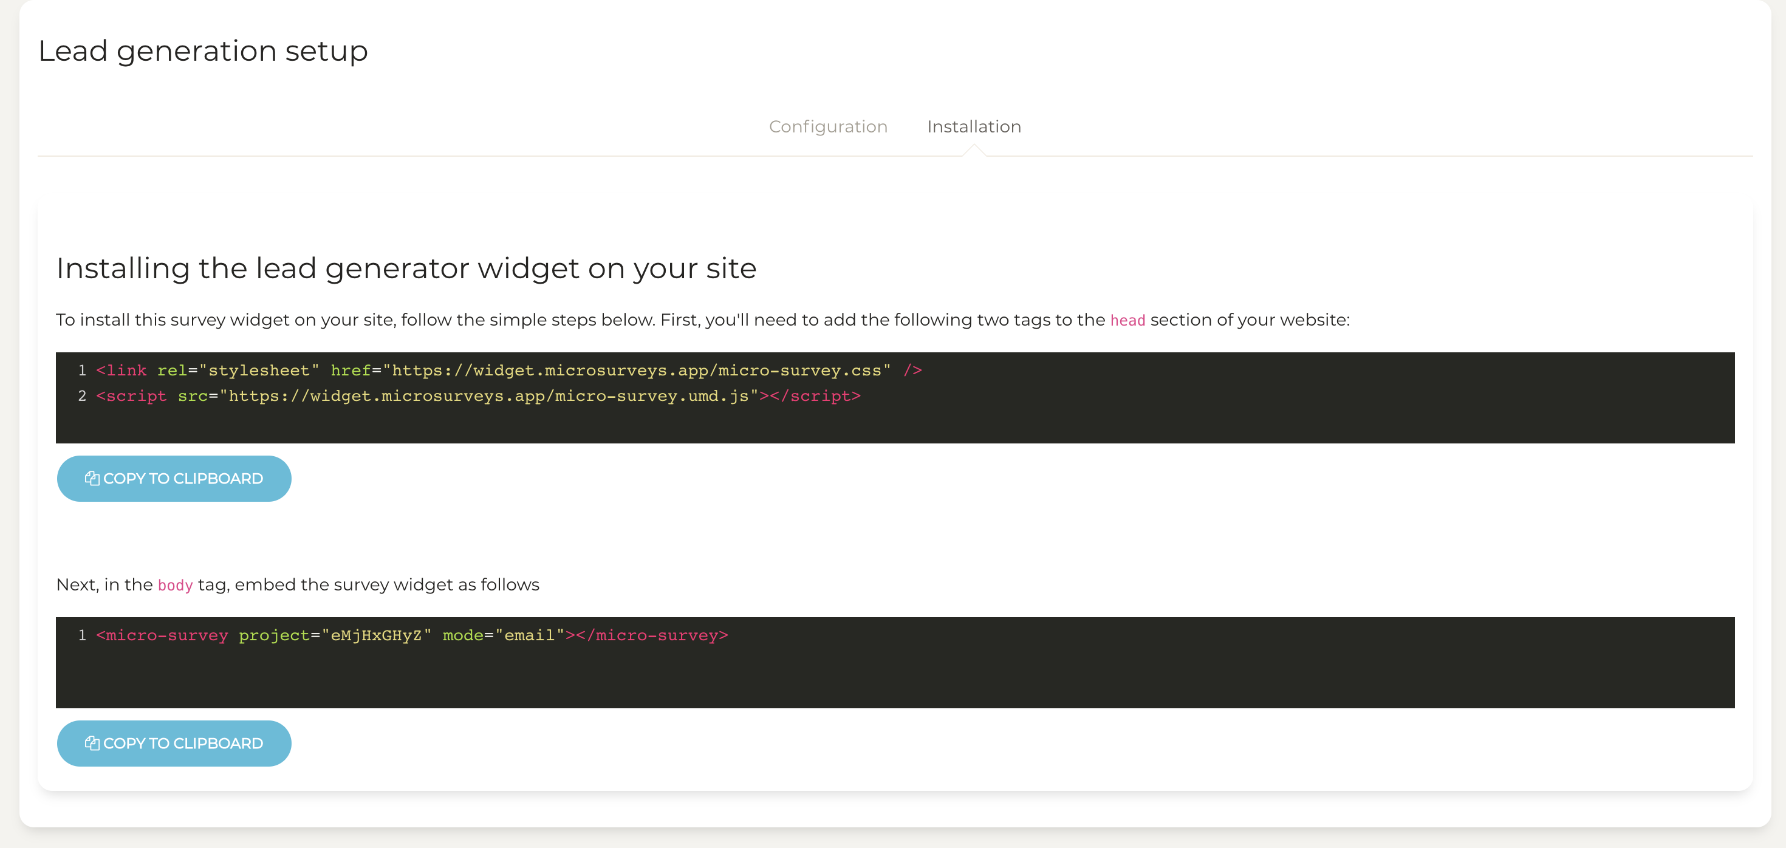Click 'Installing the lead generator widget' heading
The height and width of the screenshot is (848, 1786).
pos(406,268)
